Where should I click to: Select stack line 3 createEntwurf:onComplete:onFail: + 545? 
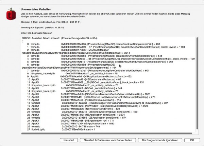coord(95,56)
